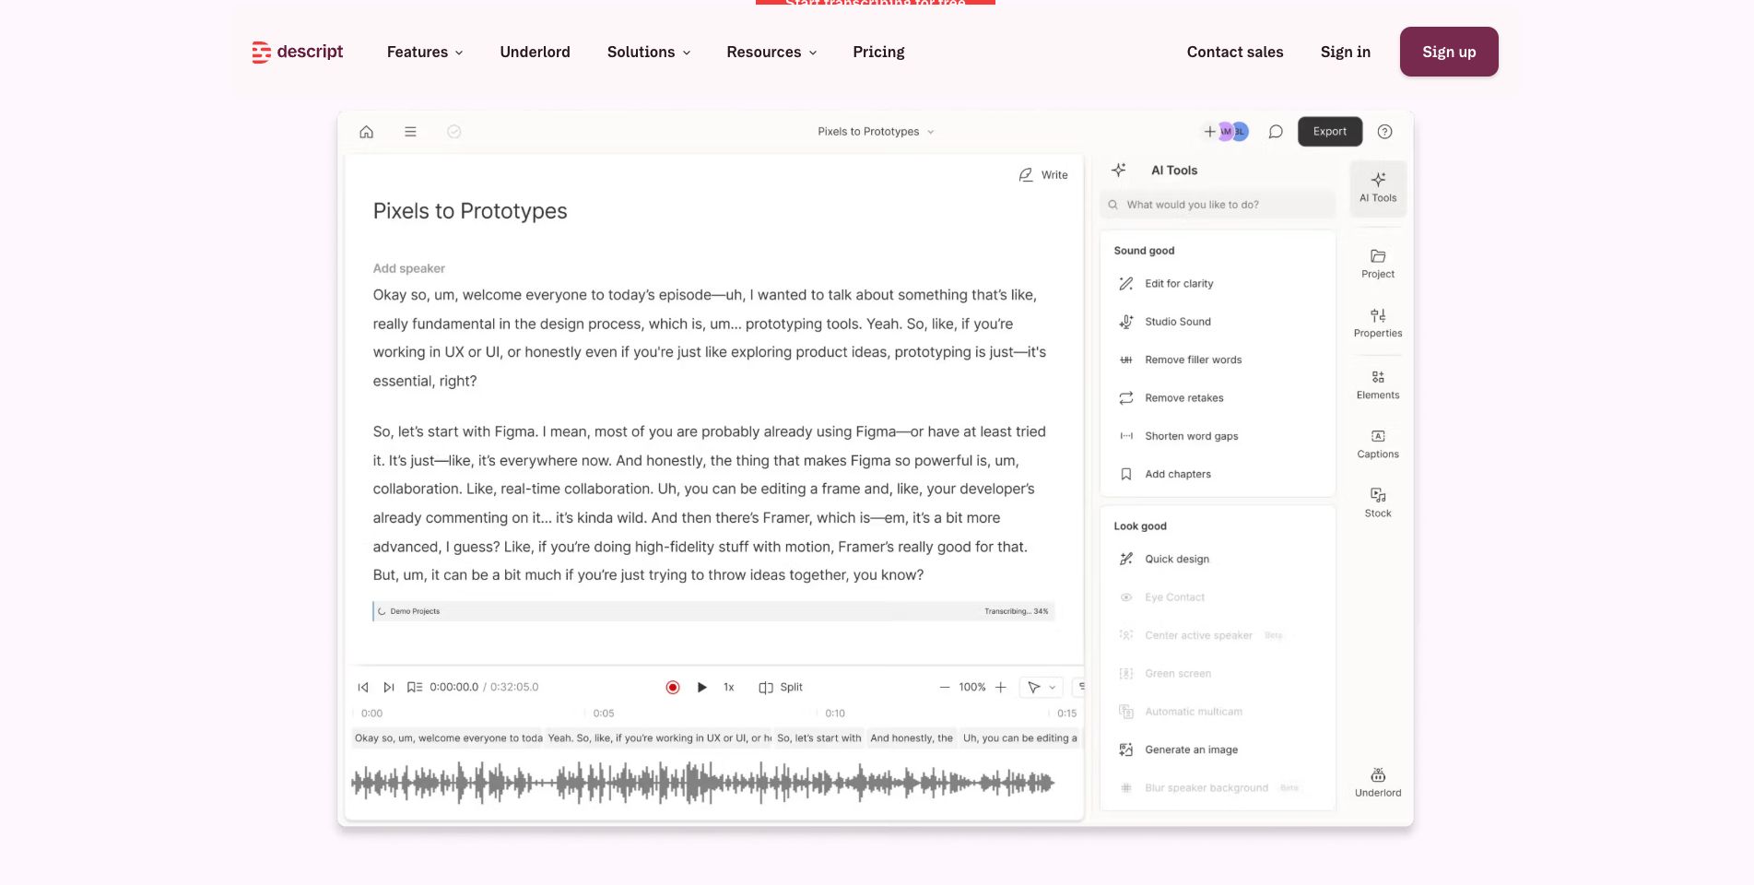Open the Stock sidebar tab
Viewport: 1754px width, 885px height.
click(x=1378, y=503)
